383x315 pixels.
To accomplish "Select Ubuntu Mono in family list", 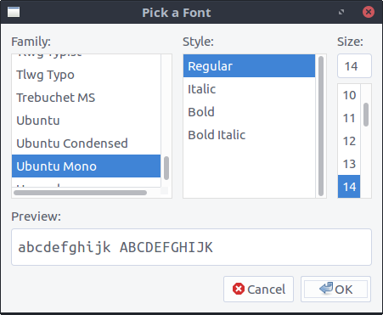I will pyautogui.click(x=86, y=166).
